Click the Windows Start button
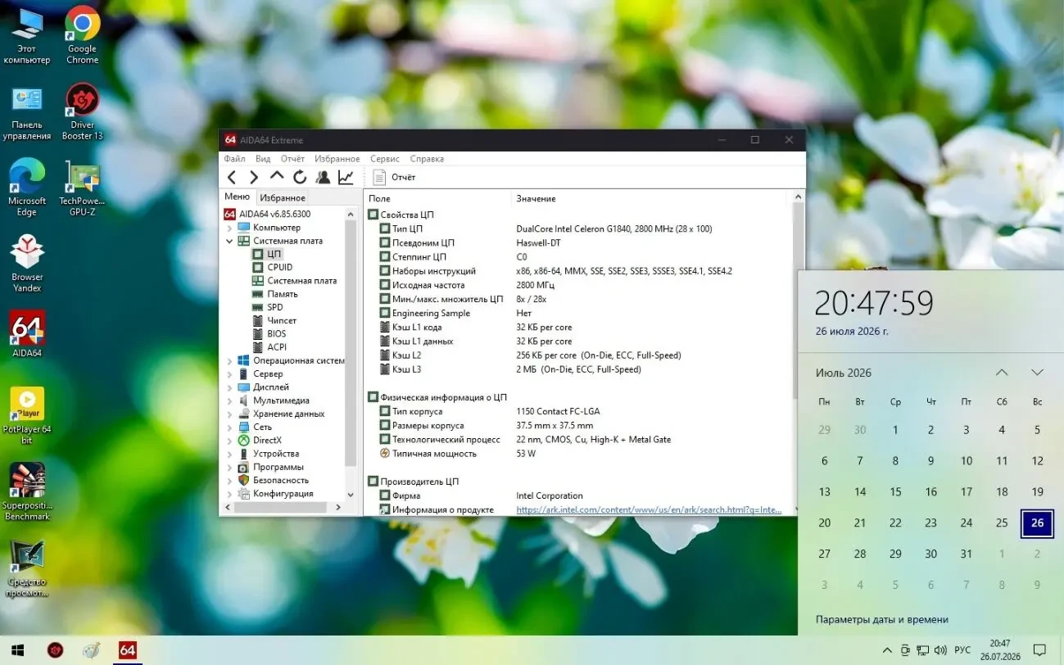This screenshot has width=1064, height=665. pyautogui.click(x=17, y=650)
